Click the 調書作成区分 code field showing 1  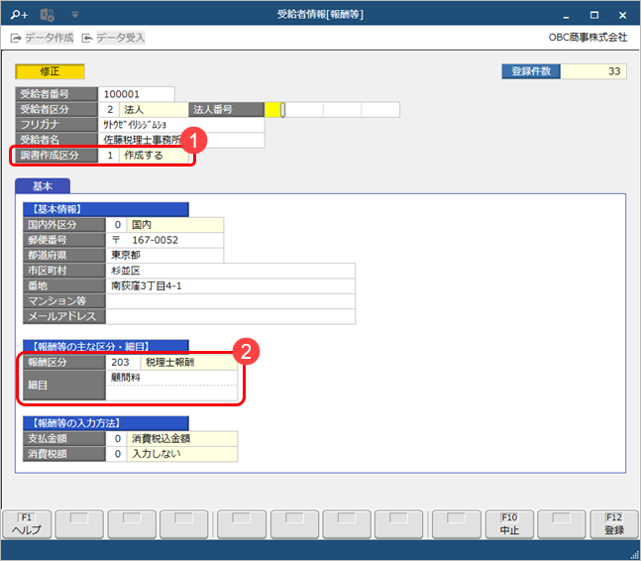pyautogui.click(x=109, y=156)
